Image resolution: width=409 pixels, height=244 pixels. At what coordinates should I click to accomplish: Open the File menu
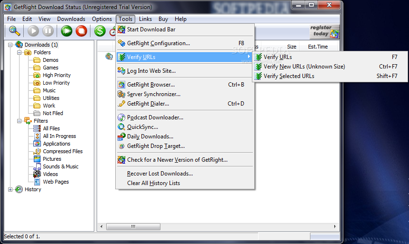pyautogui.click(x=11, y=19)
